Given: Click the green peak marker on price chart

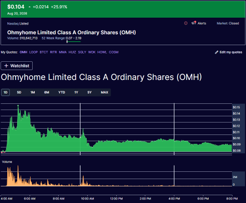Looking at the screenshot, I should (x=18, y=105).
